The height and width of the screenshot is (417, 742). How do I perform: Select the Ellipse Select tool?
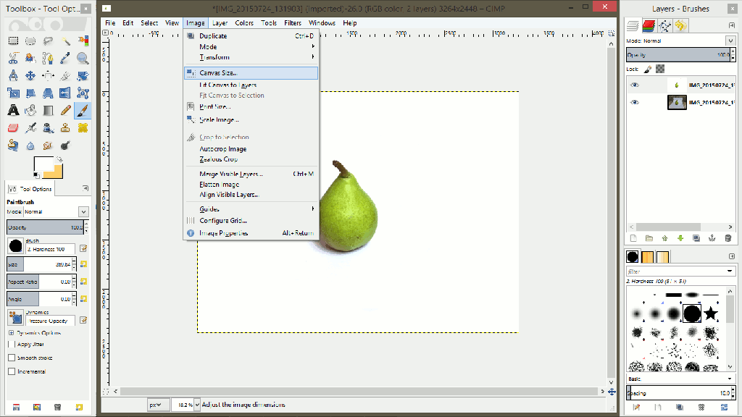point(30,41)
